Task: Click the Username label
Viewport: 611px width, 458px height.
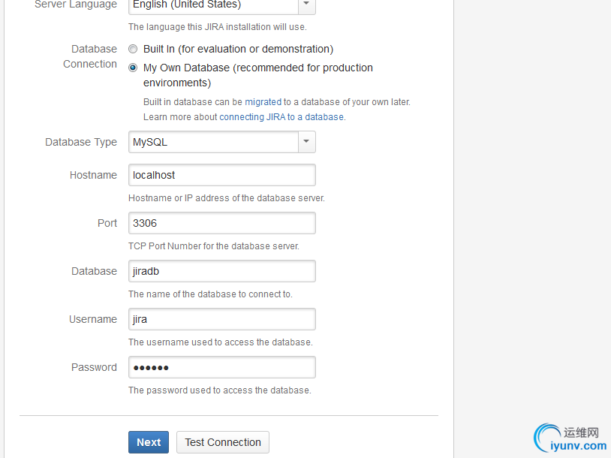Action: point(93,319)
